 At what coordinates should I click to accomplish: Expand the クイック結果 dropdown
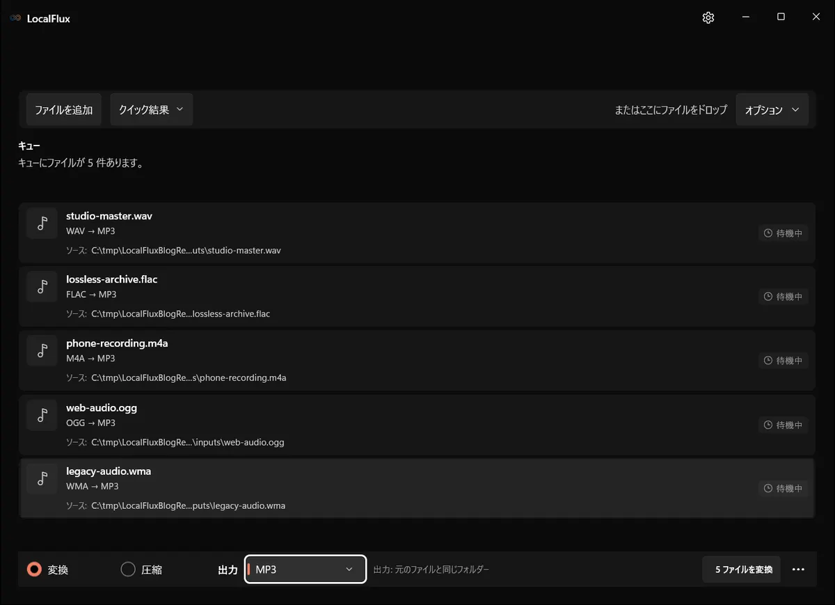click(x=151, y=109)
